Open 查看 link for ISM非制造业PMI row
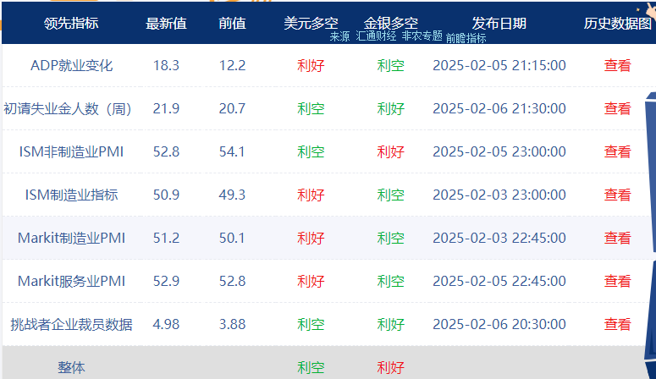Image resolution: width=656 pixels, height=379 pixels. click(x=617, y=151)
